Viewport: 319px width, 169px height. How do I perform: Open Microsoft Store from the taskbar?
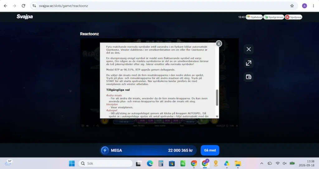172,163
